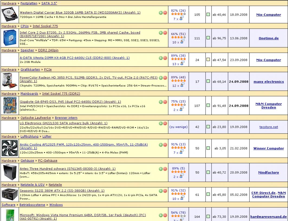Visit hardwareversand.de shop link
The height and width of the screenshot is (221, 288).
coord(268,217)
